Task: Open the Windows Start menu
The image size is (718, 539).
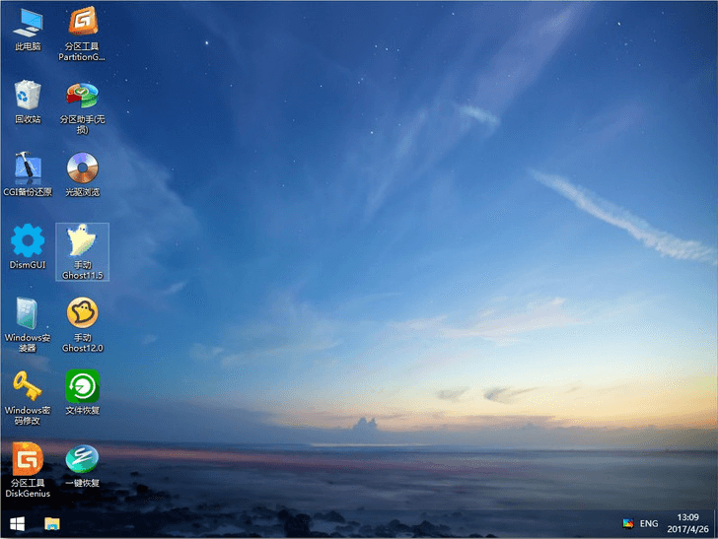Action: (17, 523)
